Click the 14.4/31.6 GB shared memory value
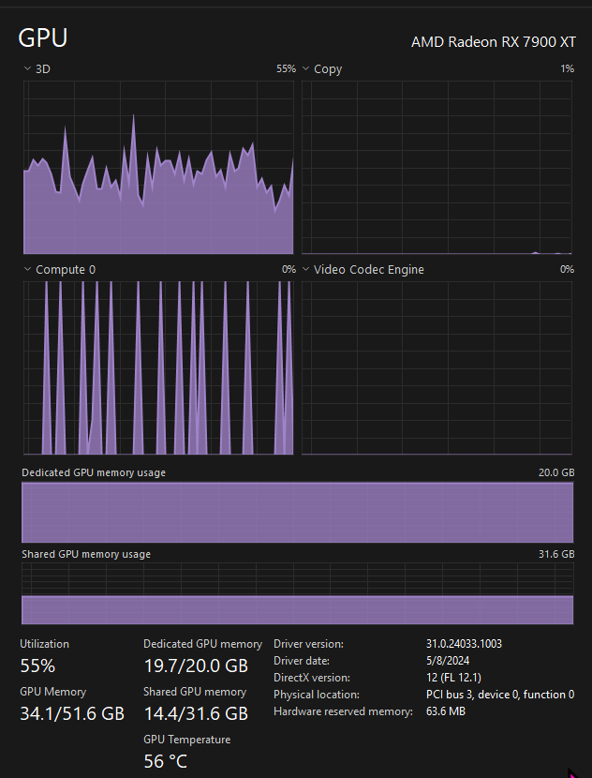Viewport: 592px width, 778px height. pyautogui.click(x=196, y=713)
